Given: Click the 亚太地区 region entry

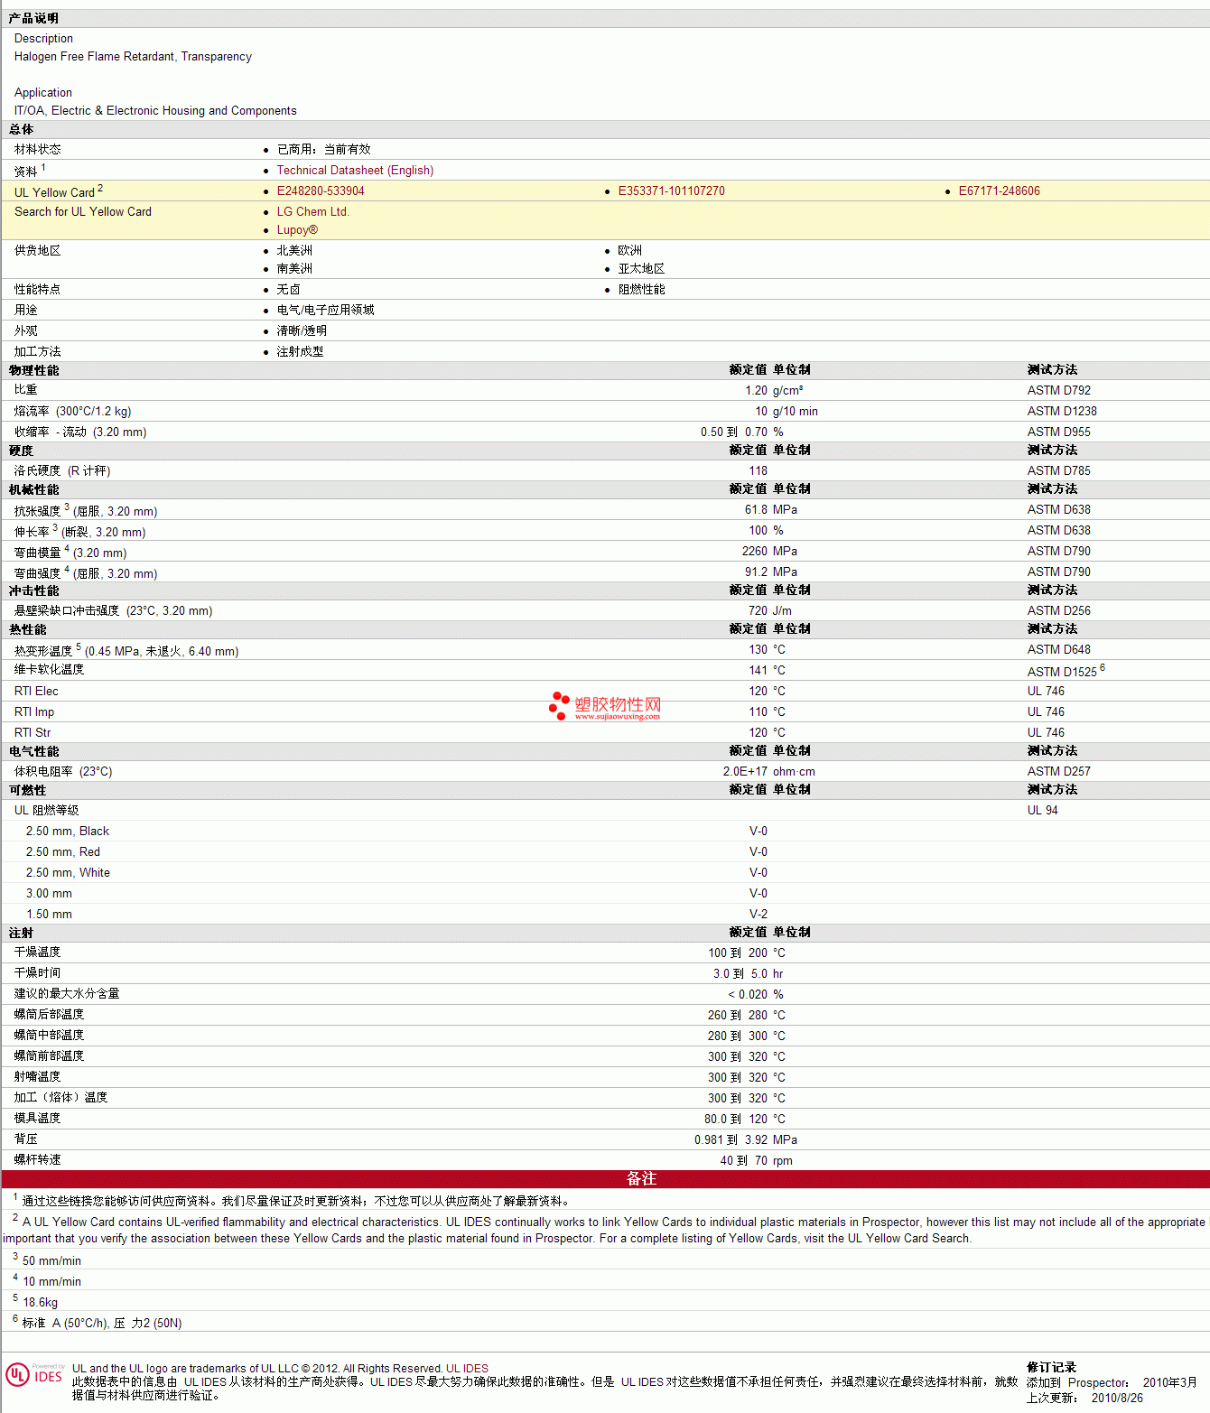Looking at the screenshot, I should [641, 268].
